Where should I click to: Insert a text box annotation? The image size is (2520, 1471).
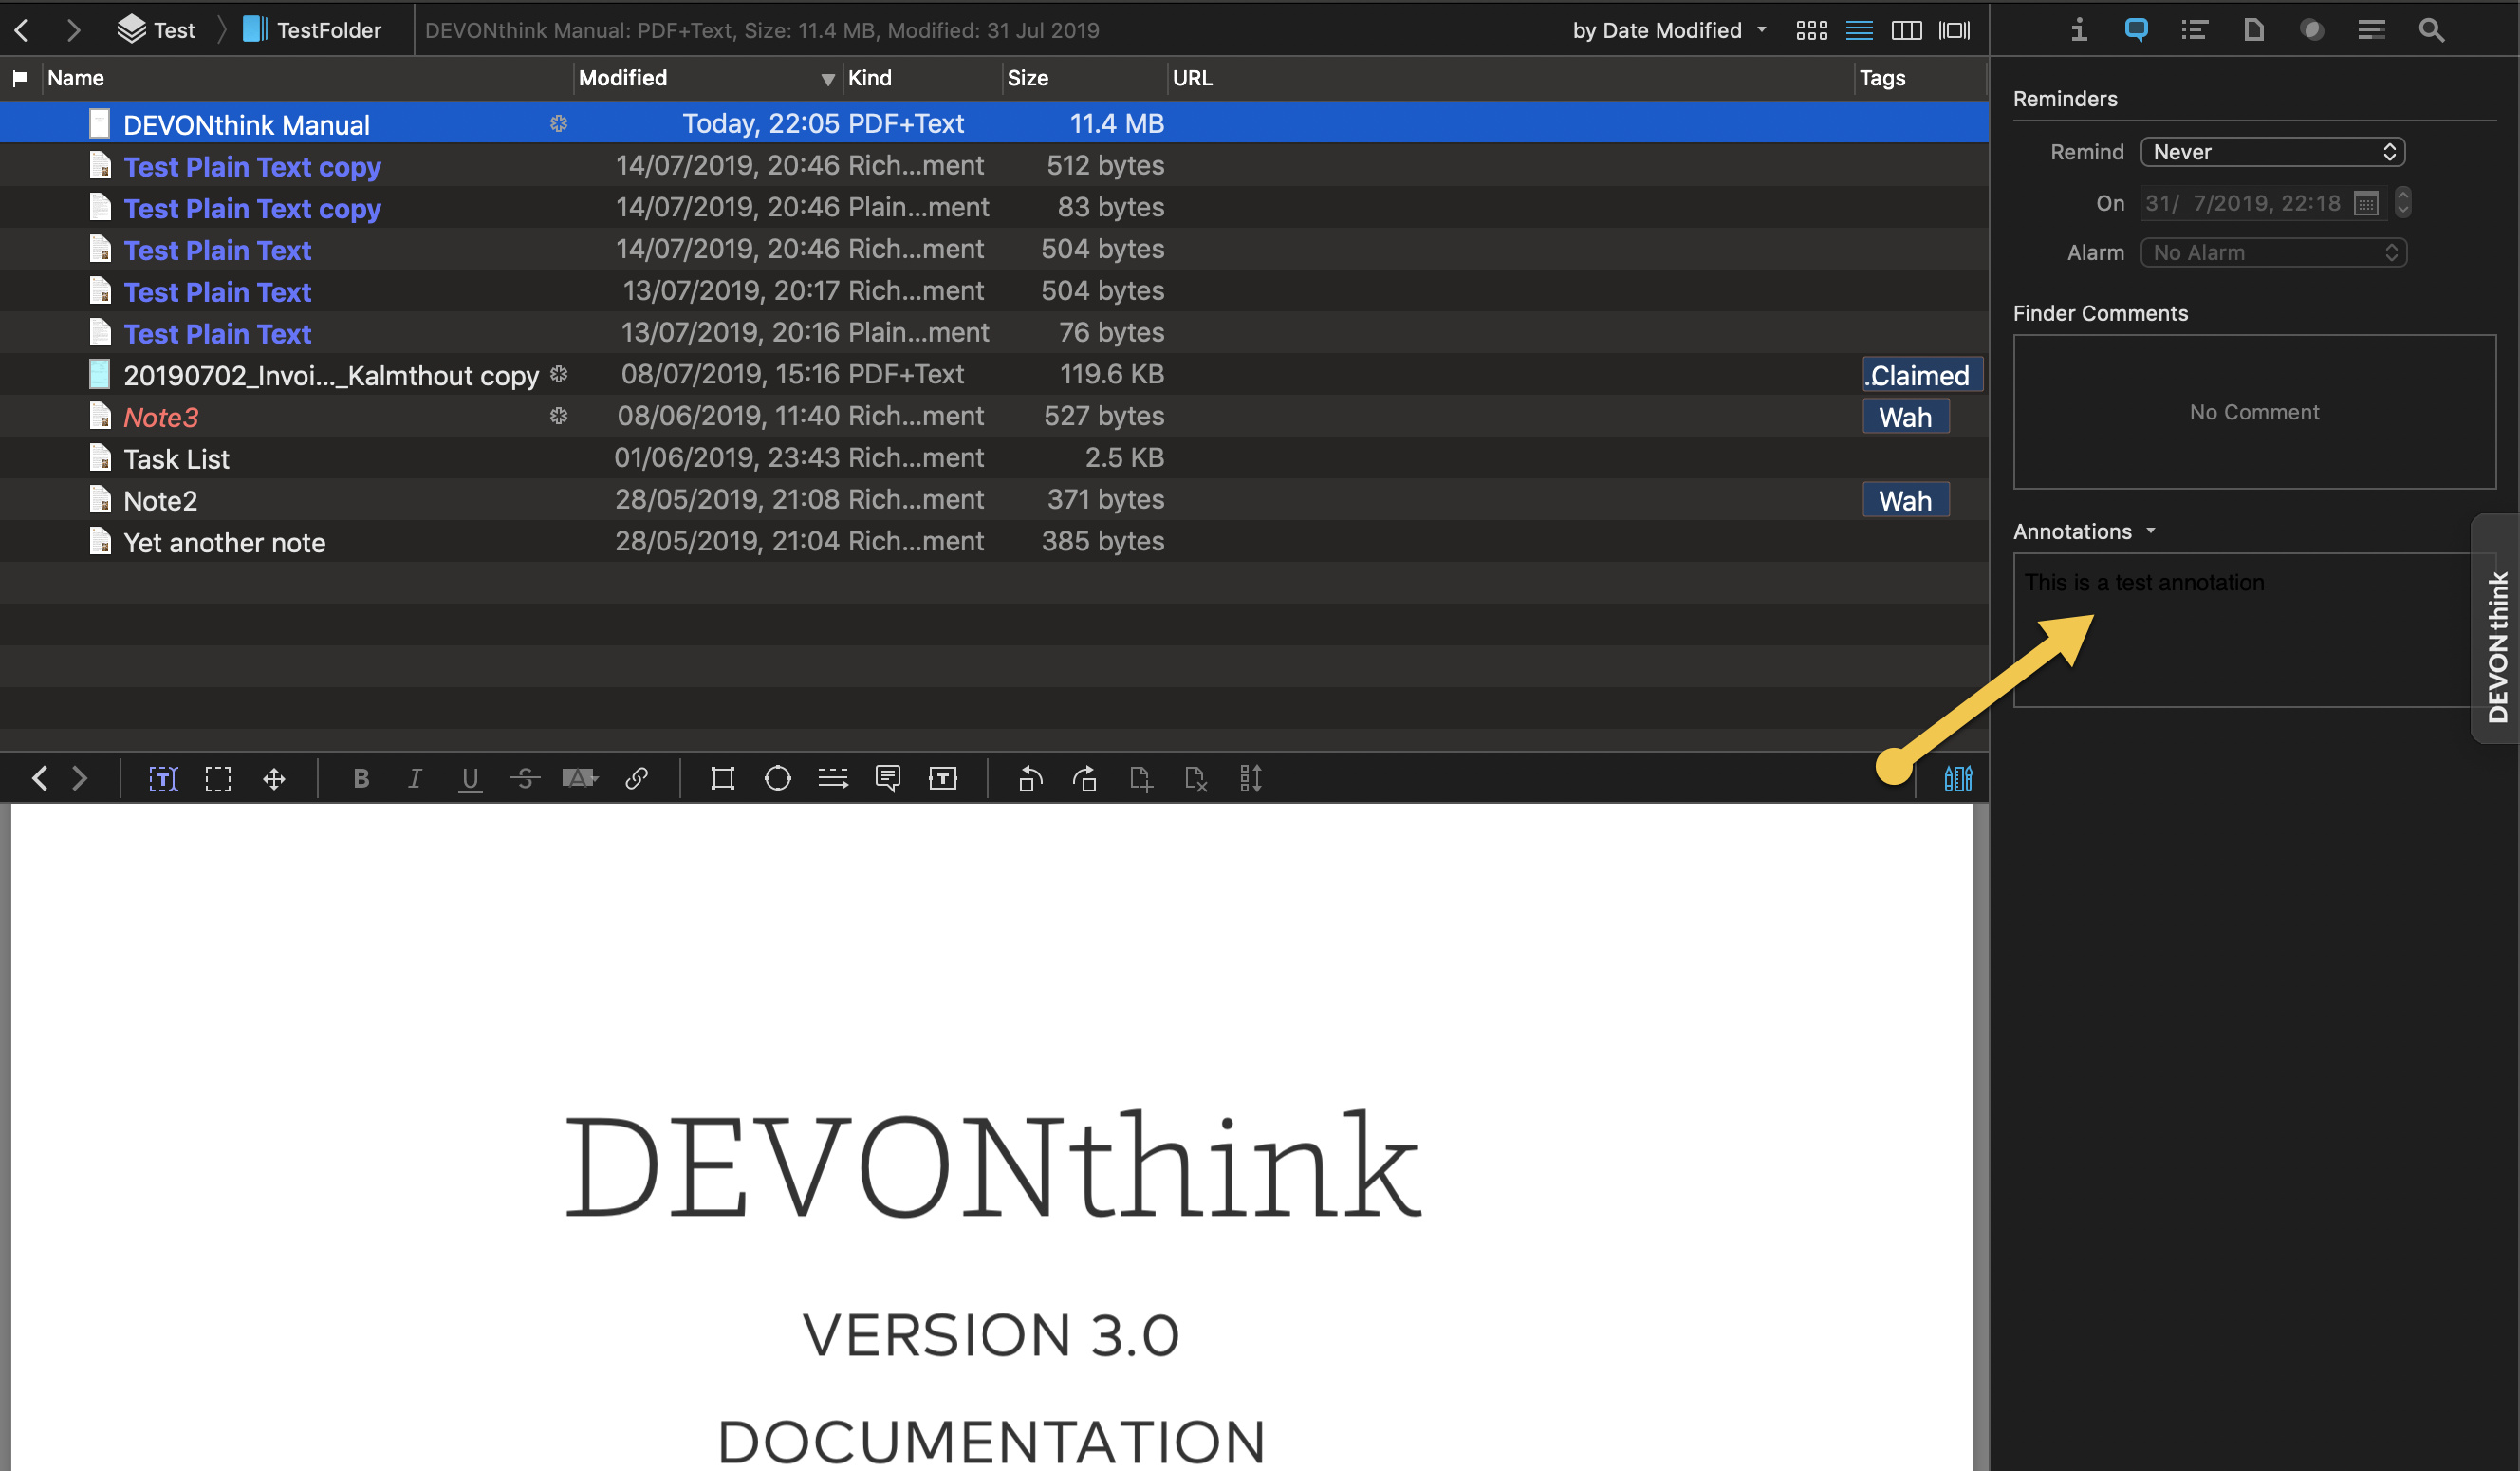tap(942, 778)
